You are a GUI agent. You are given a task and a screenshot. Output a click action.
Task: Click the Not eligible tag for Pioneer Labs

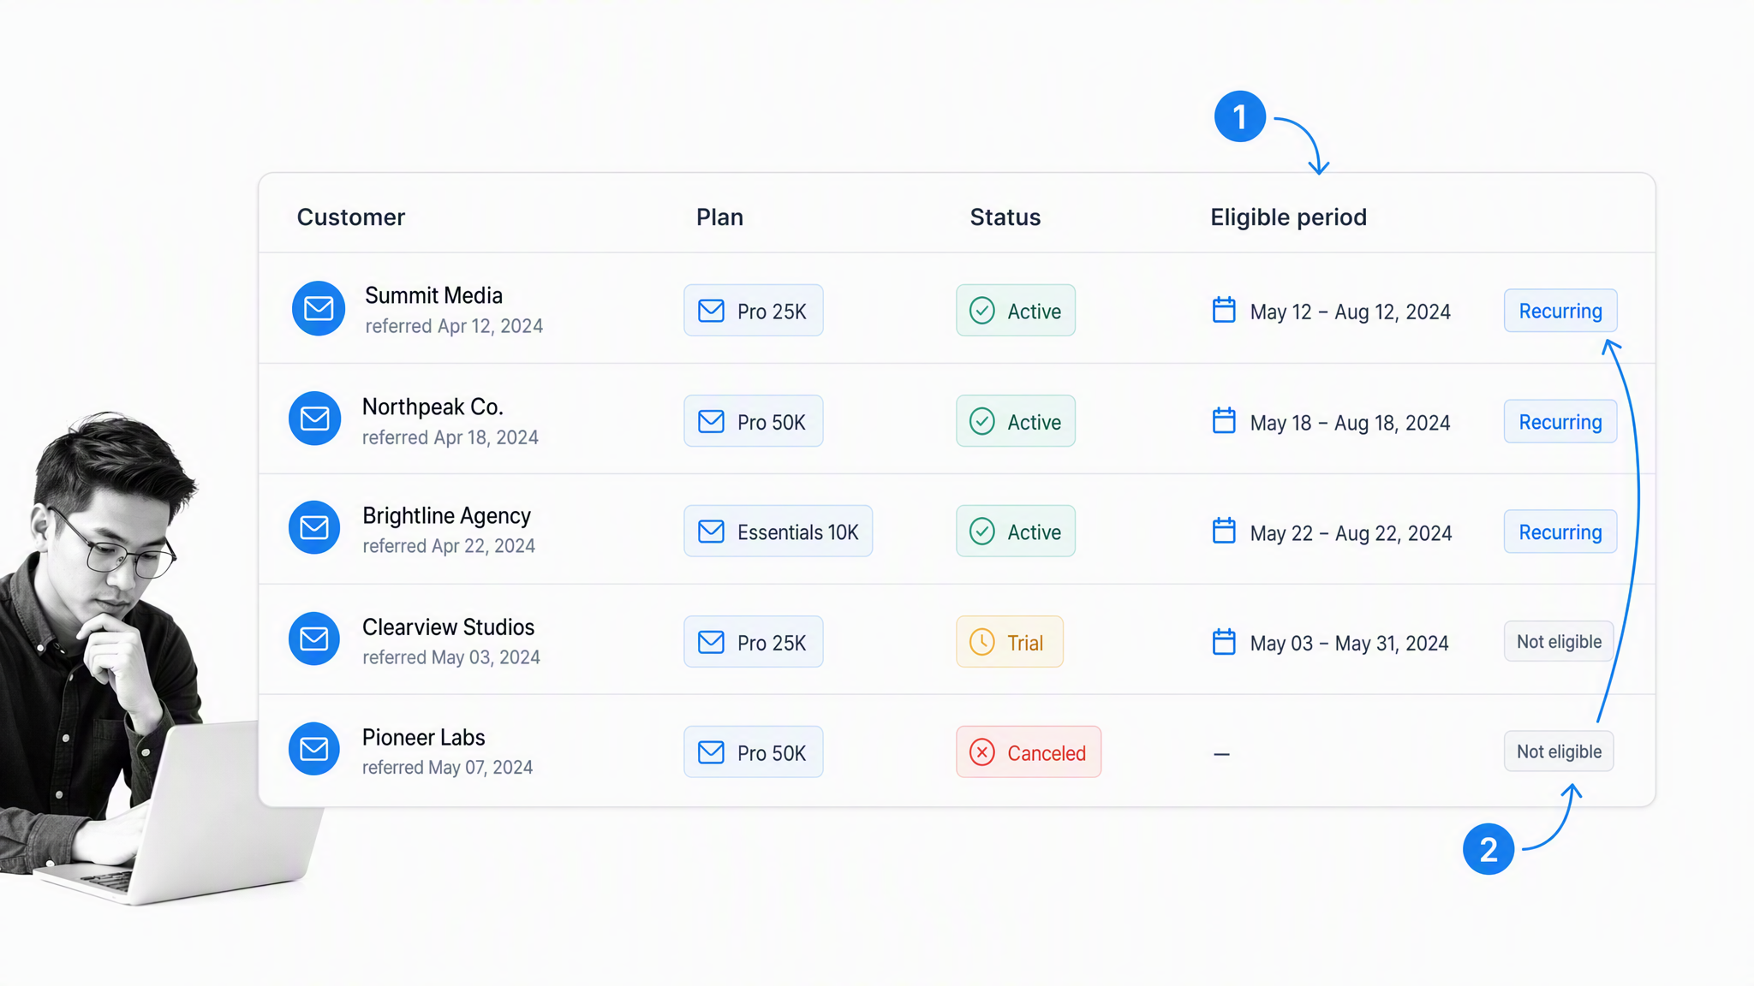[1559, 751]
